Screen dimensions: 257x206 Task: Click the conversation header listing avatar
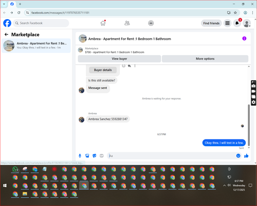tap(83, 39)
